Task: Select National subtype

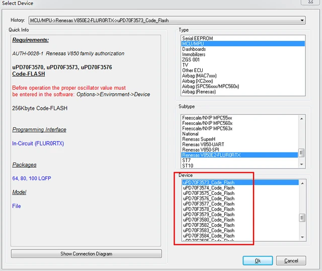Action: (239, 134)
